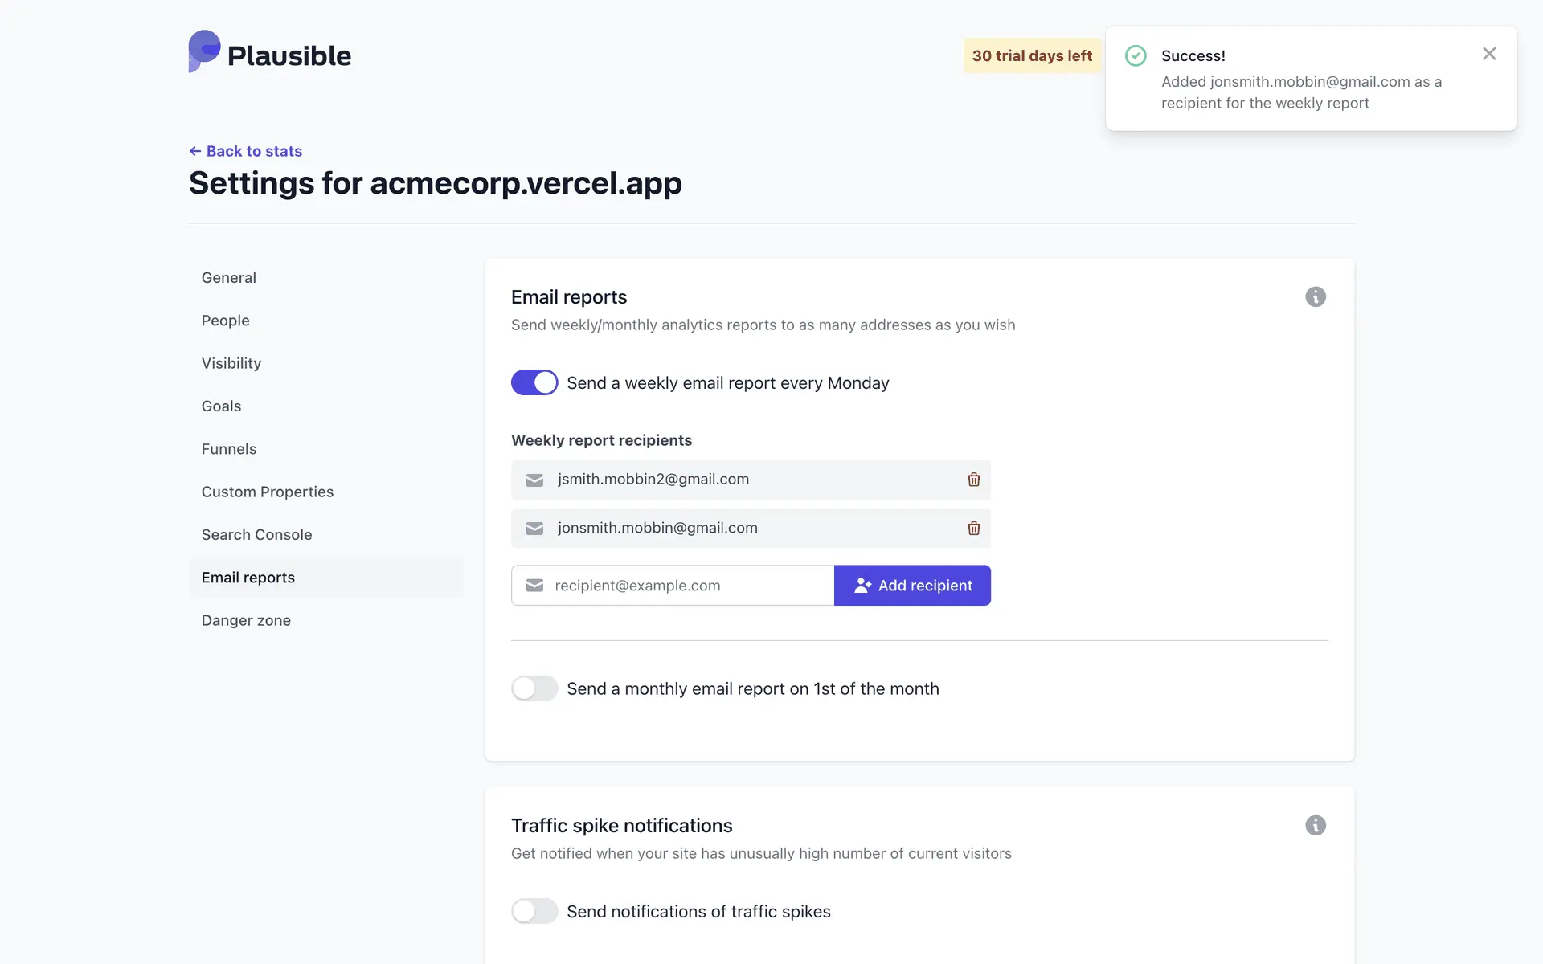Enable monthly email report toggle
The image size is (1543, 964).
pos(534,688)
